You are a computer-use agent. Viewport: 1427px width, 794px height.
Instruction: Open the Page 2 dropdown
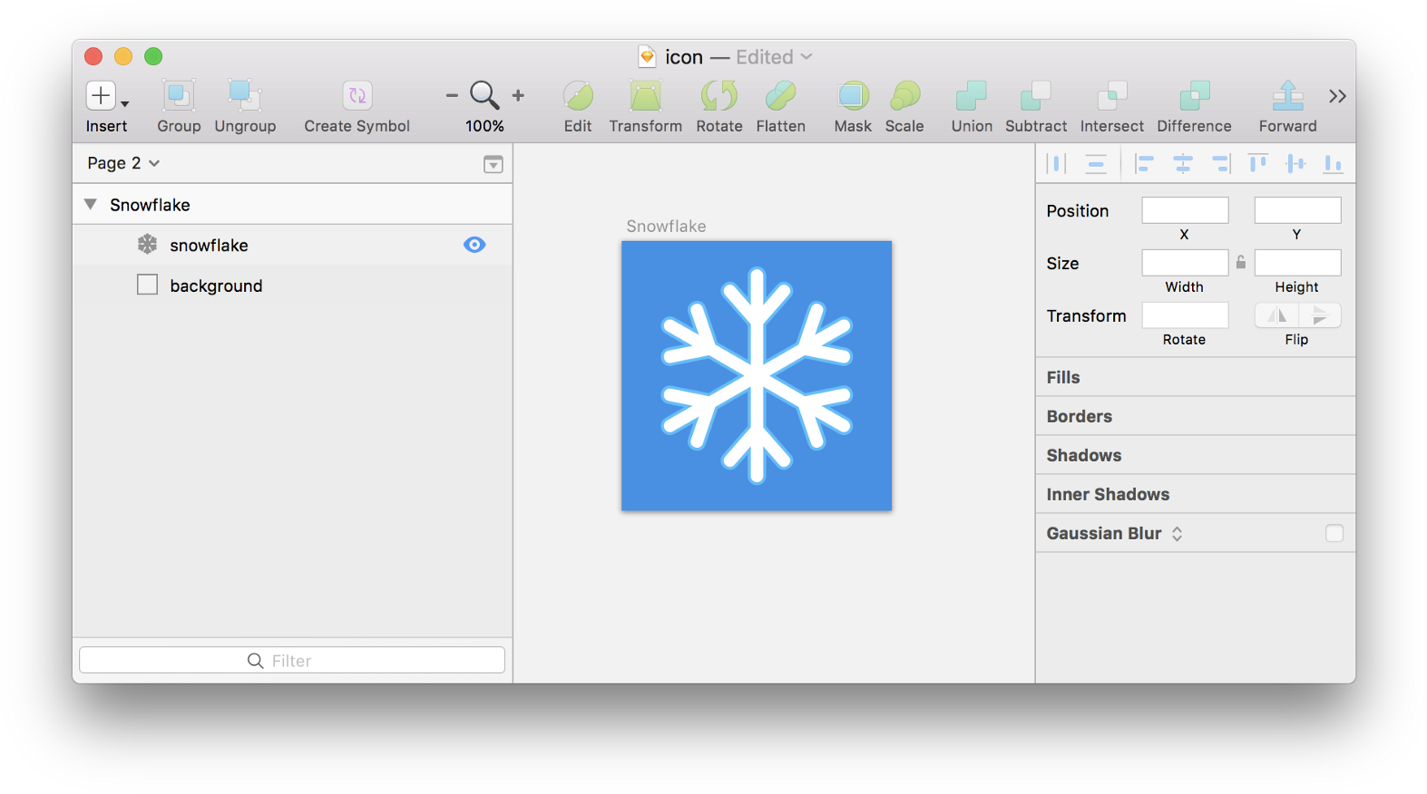[x=123, y=163]
